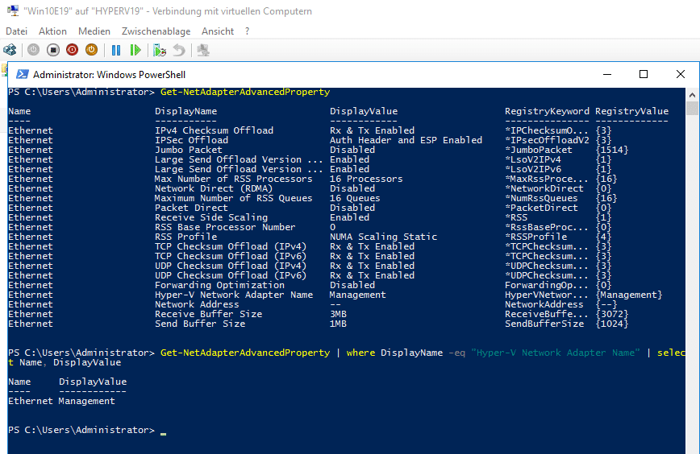Click 'Maximum Number of RSS Queues'
Image resolution: width=700 pixels, height=454 pixels.
click(x=234, y=198)
